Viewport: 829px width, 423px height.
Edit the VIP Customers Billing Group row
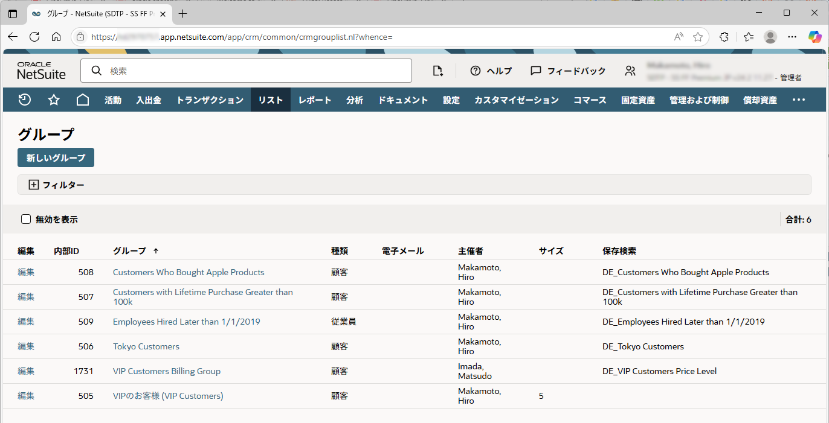26,371
